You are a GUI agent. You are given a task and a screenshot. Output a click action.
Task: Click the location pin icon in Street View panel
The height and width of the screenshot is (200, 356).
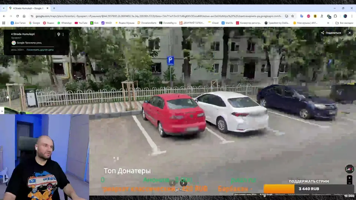[58, 34]
